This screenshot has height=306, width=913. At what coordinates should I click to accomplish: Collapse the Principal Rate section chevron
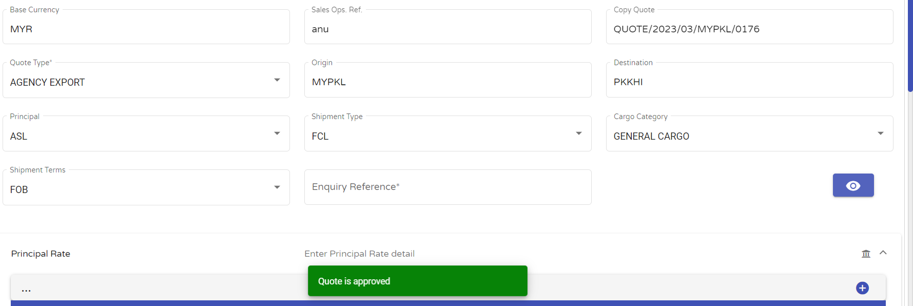click(x=883, y=253)
